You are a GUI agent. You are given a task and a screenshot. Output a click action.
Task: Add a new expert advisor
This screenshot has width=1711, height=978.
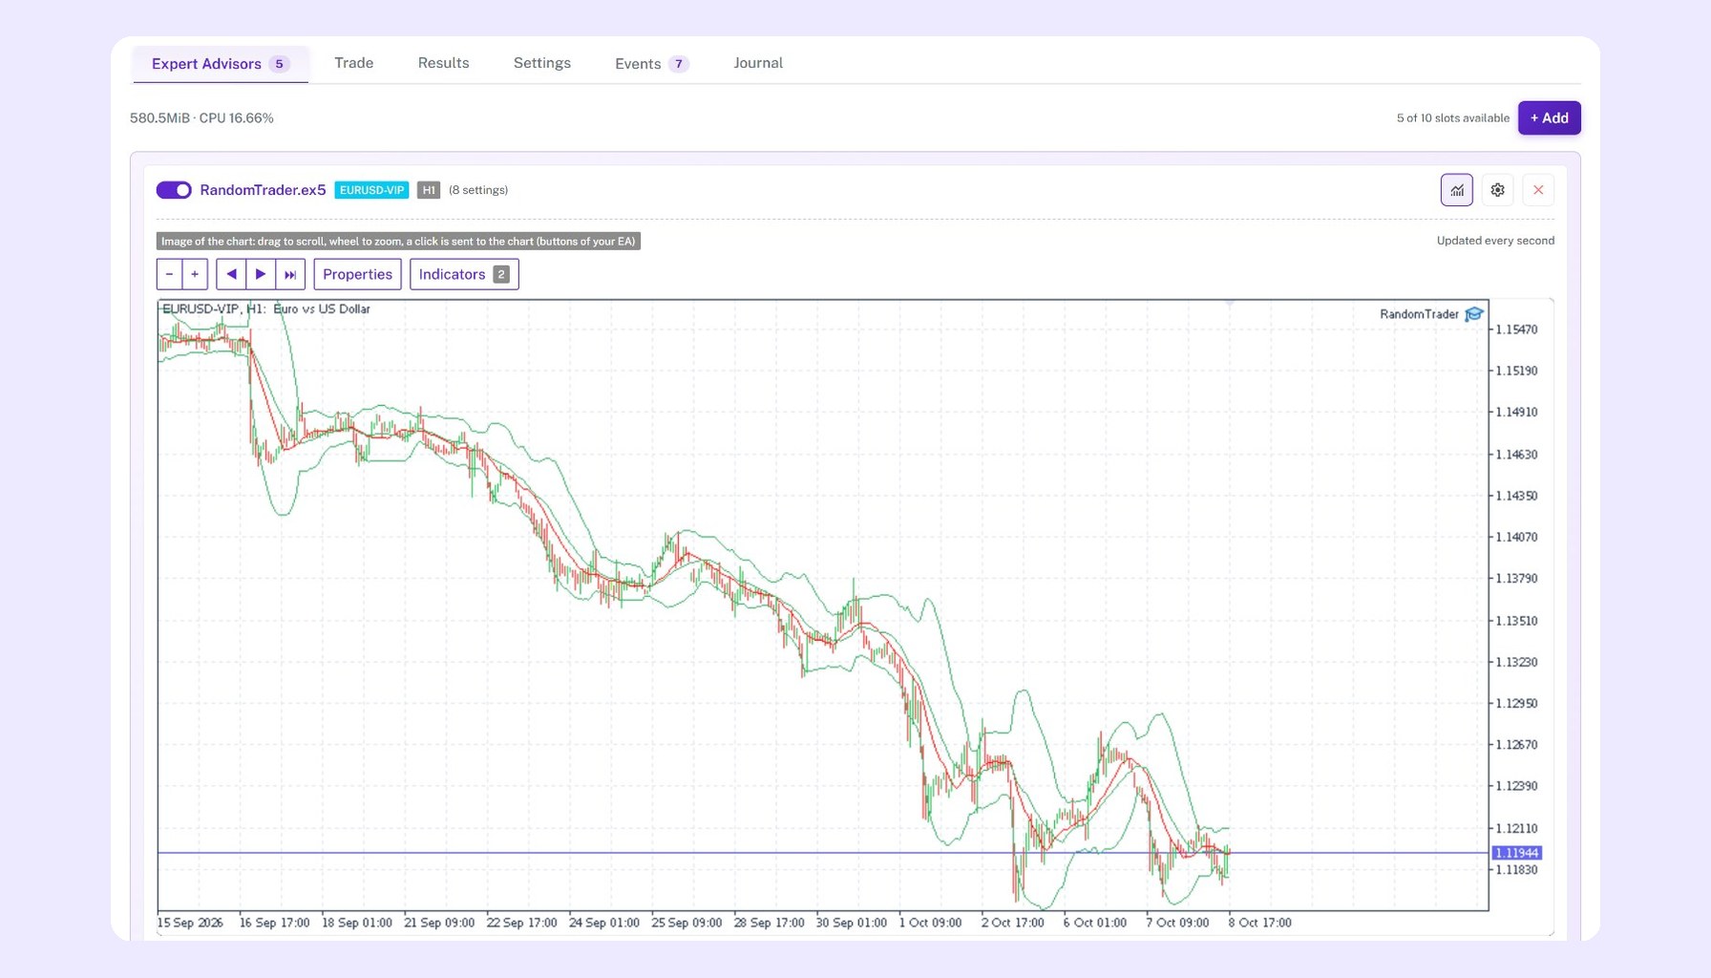point(1549,118)
